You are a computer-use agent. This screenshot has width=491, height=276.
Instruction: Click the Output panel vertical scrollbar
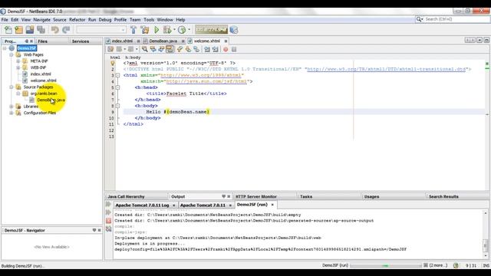486,235
